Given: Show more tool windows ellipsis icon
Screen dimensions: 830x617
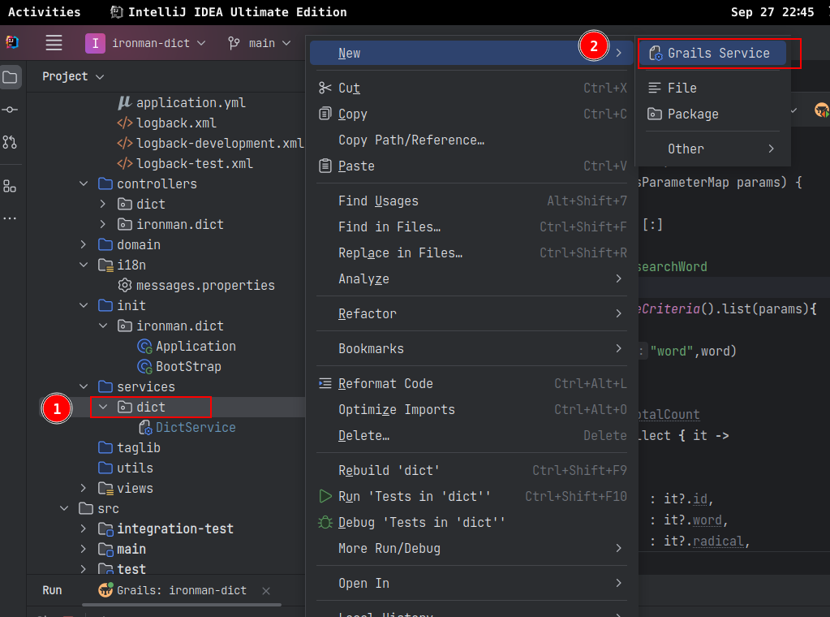Looking at the screenshot, I should point(10,218).
